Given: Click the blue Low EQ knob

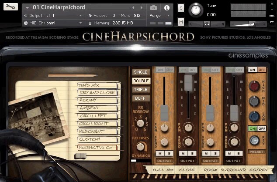Looking at the screenshot, I should [x=254, y=116].
